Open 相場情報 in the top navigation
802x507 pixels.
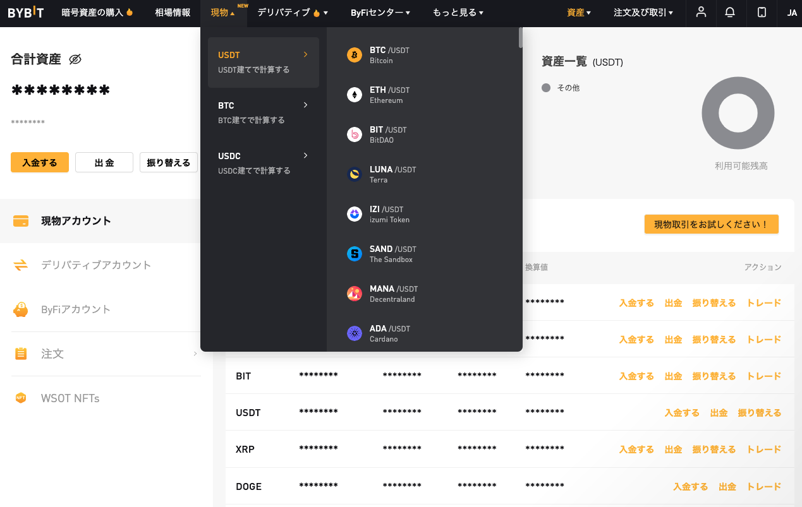(x=173, y=13)
